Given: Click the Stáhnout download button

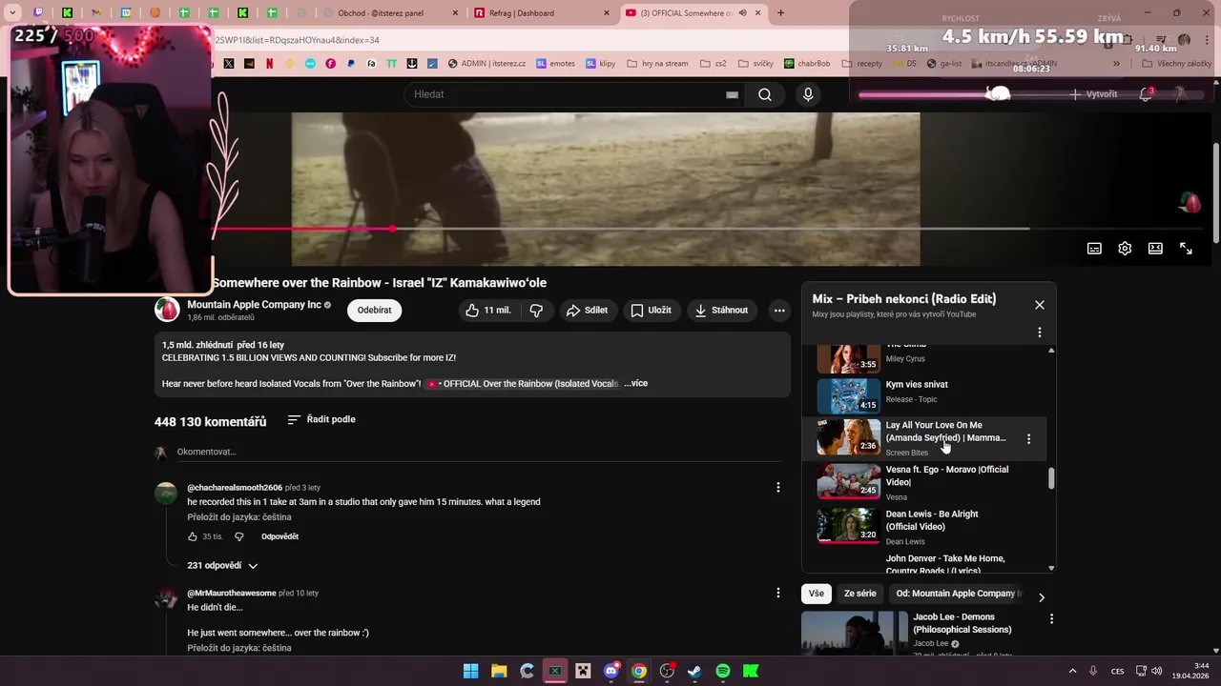Looking at the screenshot, I should pyautogui.click(x=721, y=310).
